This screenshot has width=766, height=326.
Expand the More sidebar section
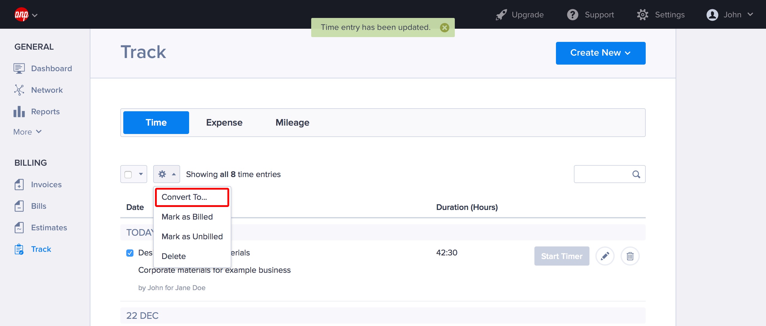click(x=27, y=132)
